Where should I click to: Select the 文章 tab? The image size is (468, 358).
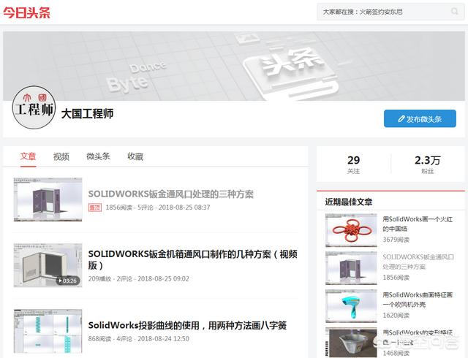pyautogui.click(x=28, y=156)
